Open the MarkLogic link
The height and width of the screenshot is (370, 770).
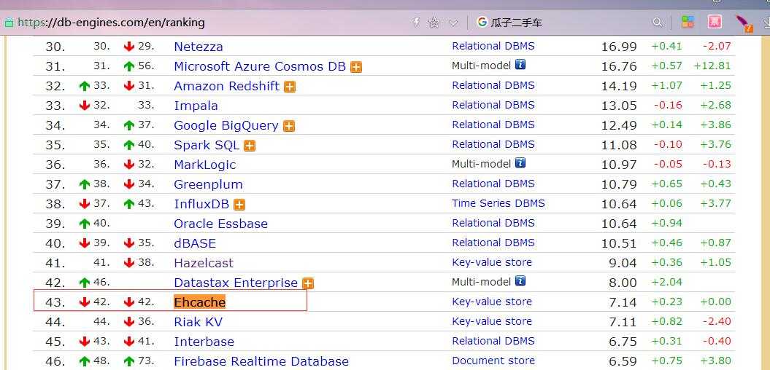pos(205,165)
